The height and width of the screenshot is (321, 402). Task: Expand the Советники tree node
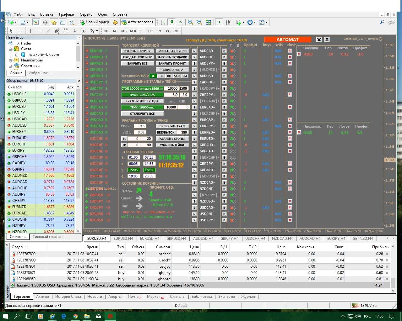coord(10,66)
